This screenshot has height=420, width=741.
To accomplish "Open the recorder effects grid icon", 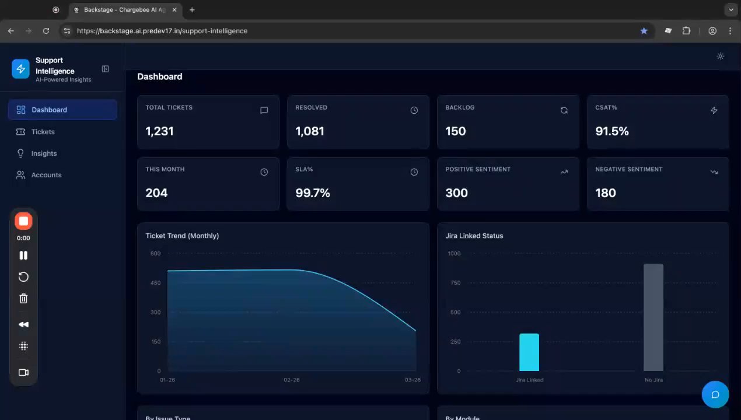I will click(x=23, y=346).
